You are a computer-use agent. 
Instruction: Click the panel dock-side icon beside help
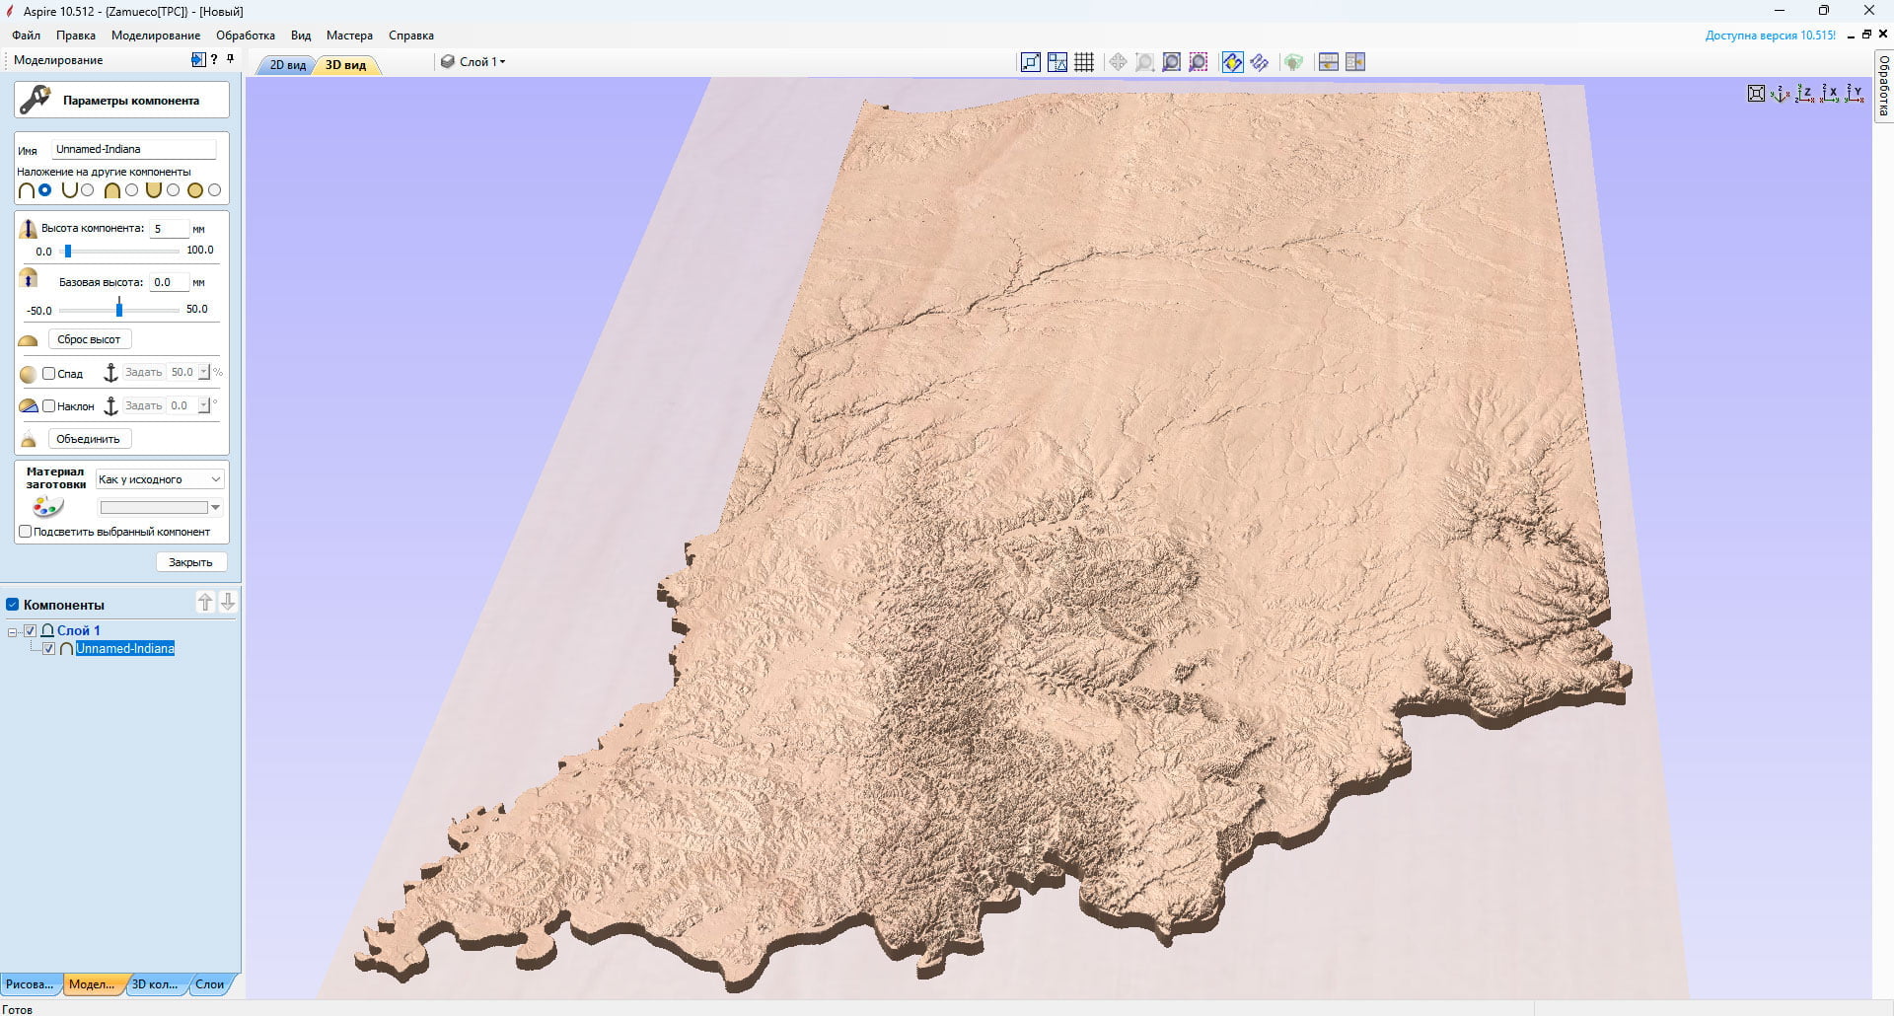pyautogui.click(x=198, y=60)
